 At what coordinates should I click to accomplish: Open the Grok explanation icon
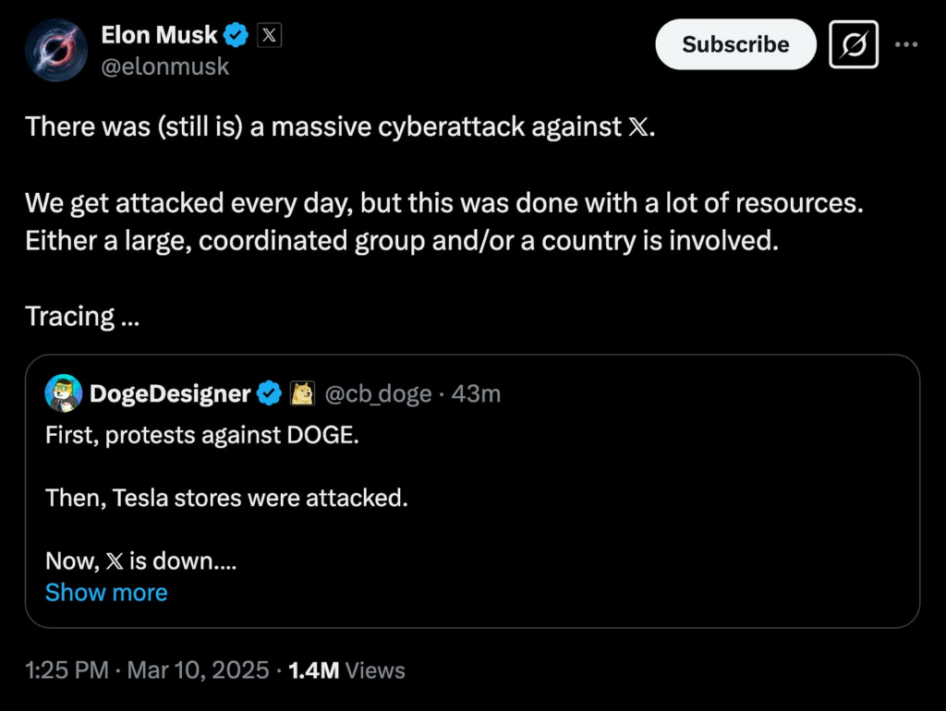(852, 43)
